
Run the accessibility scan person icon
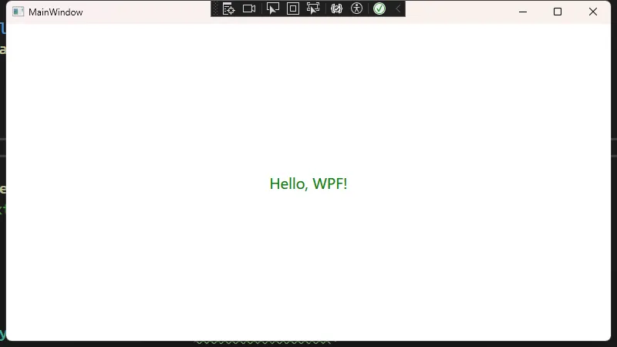coord(356,9)
